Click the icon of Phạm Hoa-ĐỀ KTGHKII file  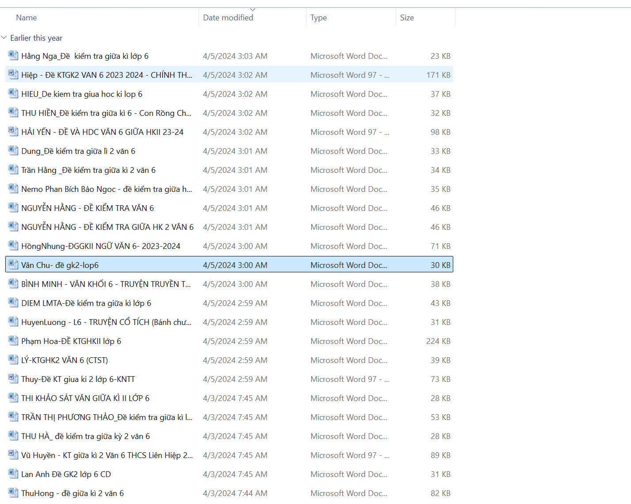pyautogui.click(x=13, y=341)
